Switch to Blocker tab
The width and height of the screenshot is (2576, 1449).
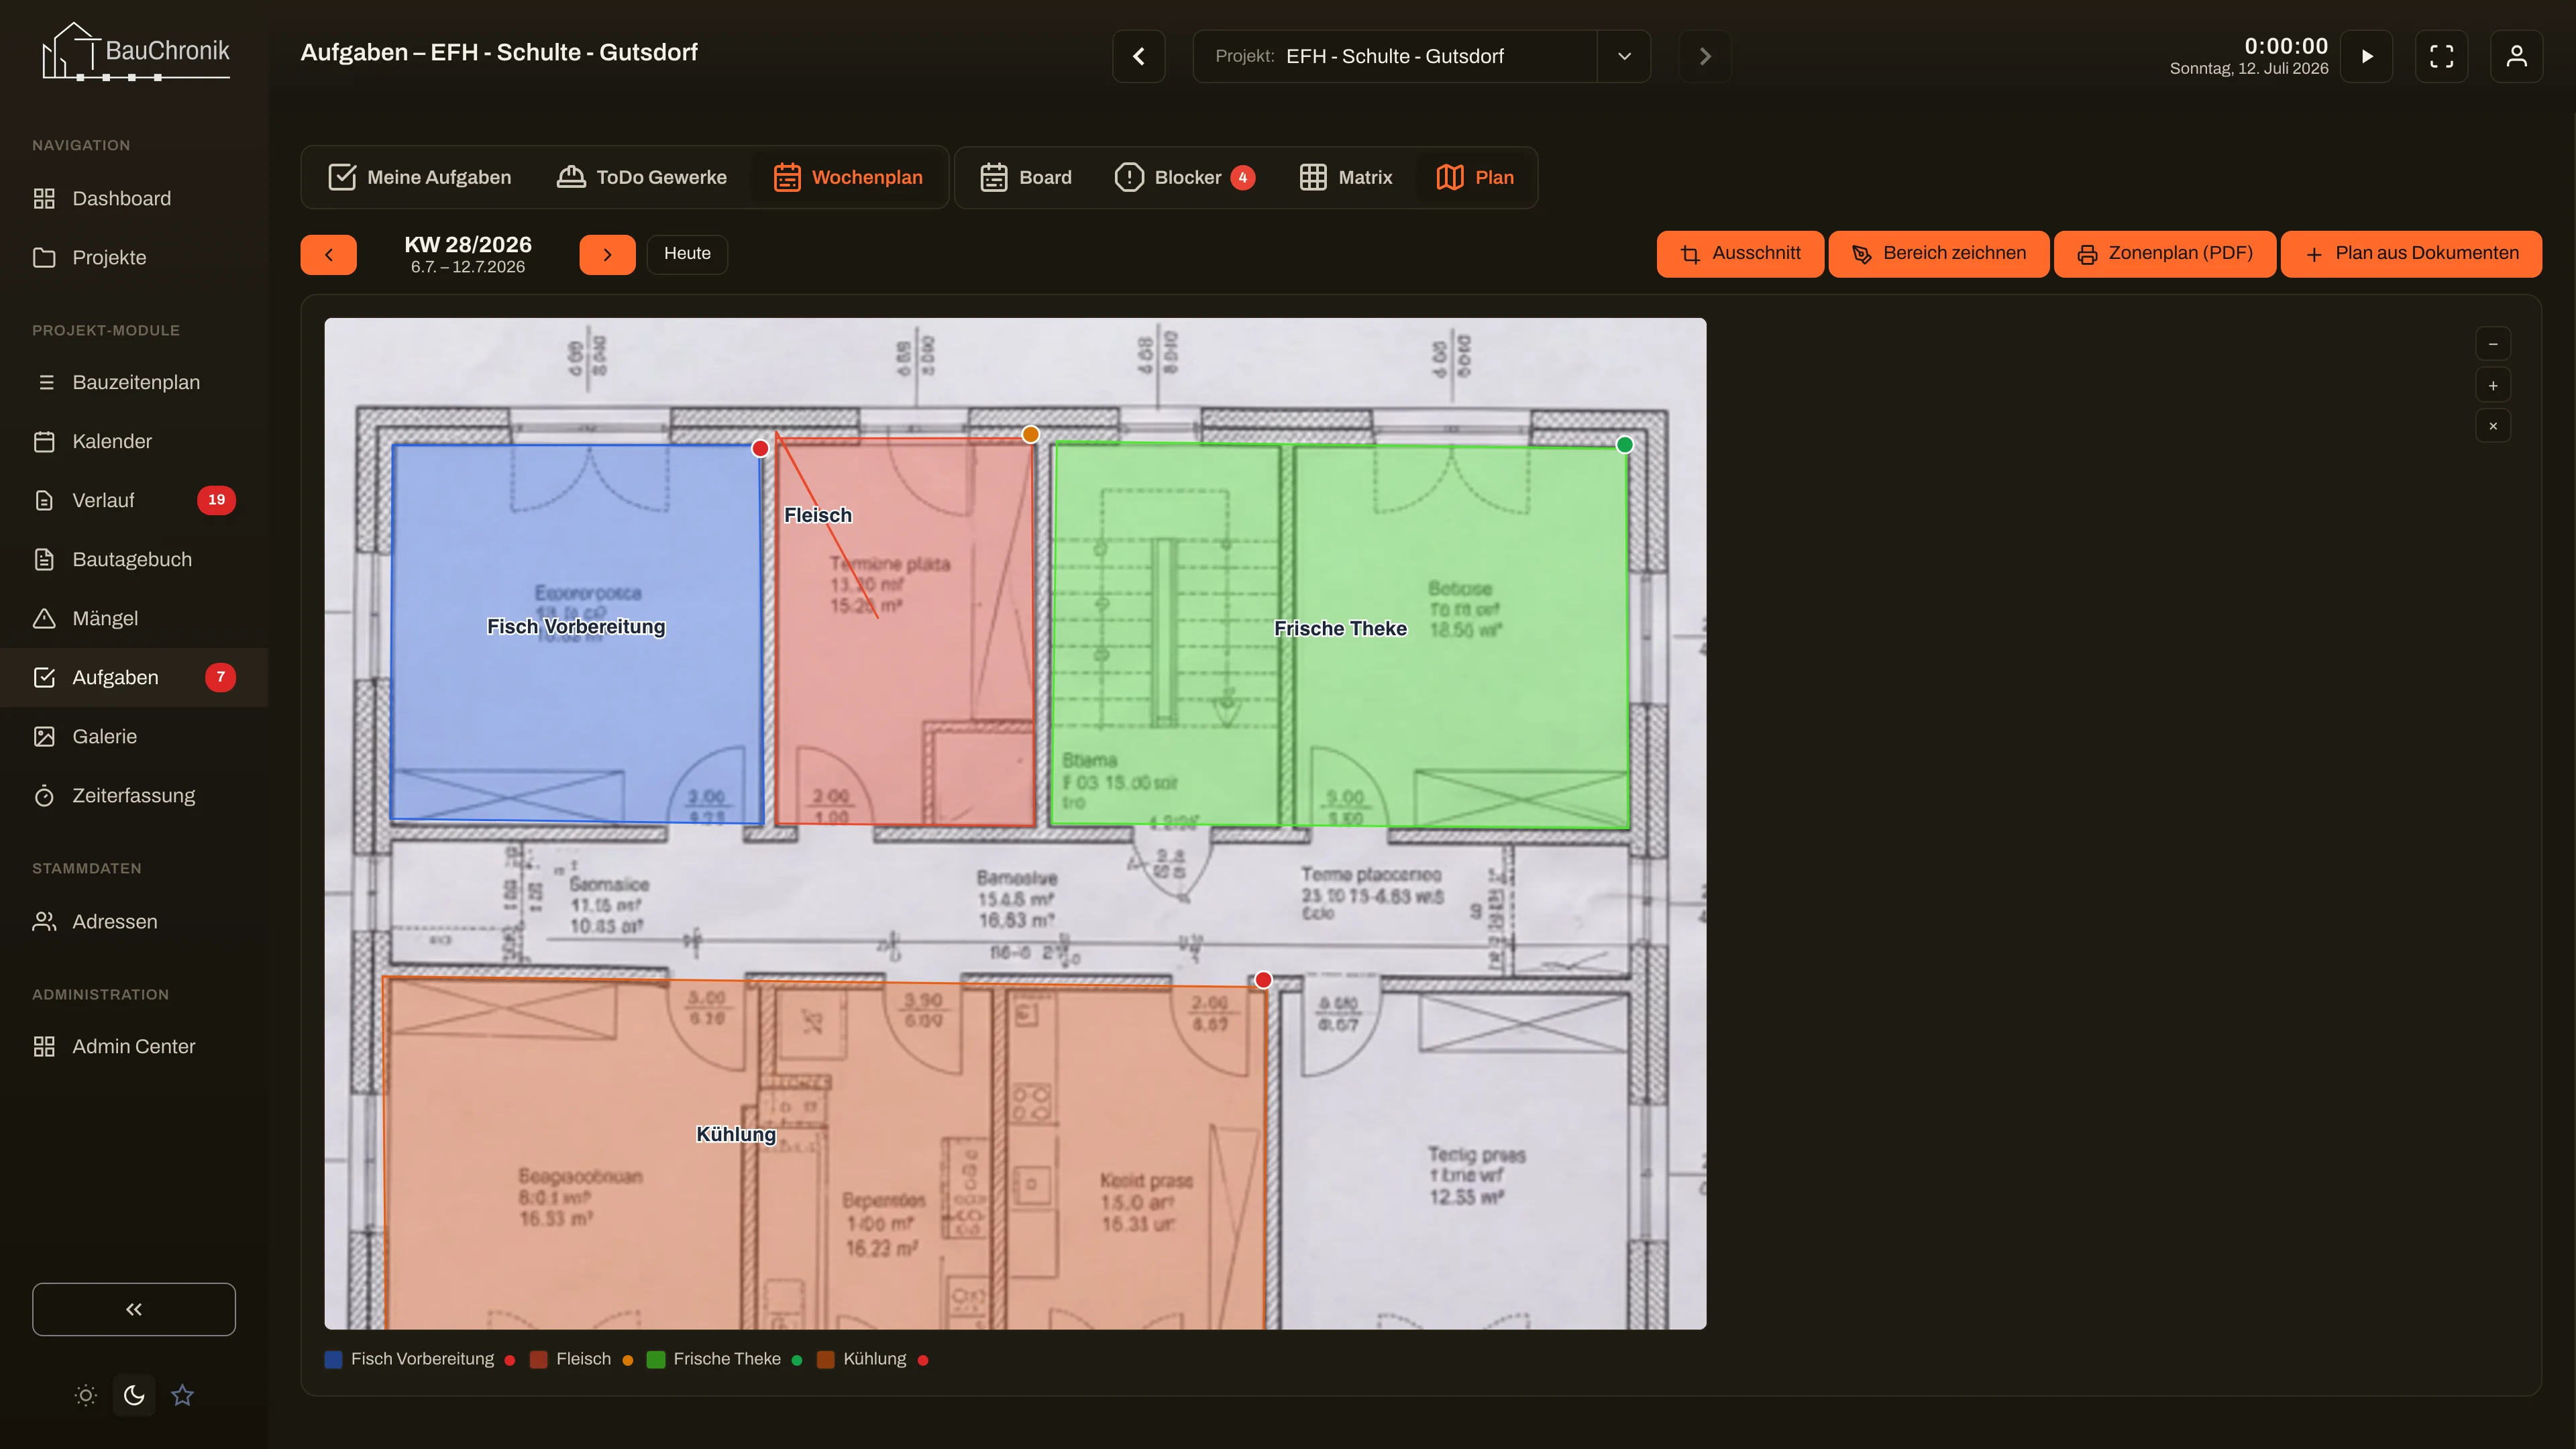pyautogui.click(x=1184, y=177)
